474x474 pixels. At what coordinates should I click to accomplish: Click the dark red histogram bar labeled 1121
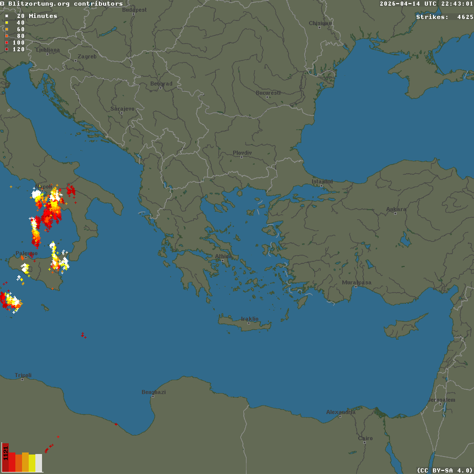click(5, 458)
